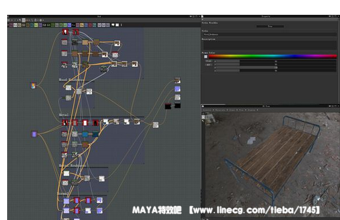Select the FX-Map node icon in toolbar
Image resolution: width=340 pixels, height=220 pixels.
click(x=74, y=25)
